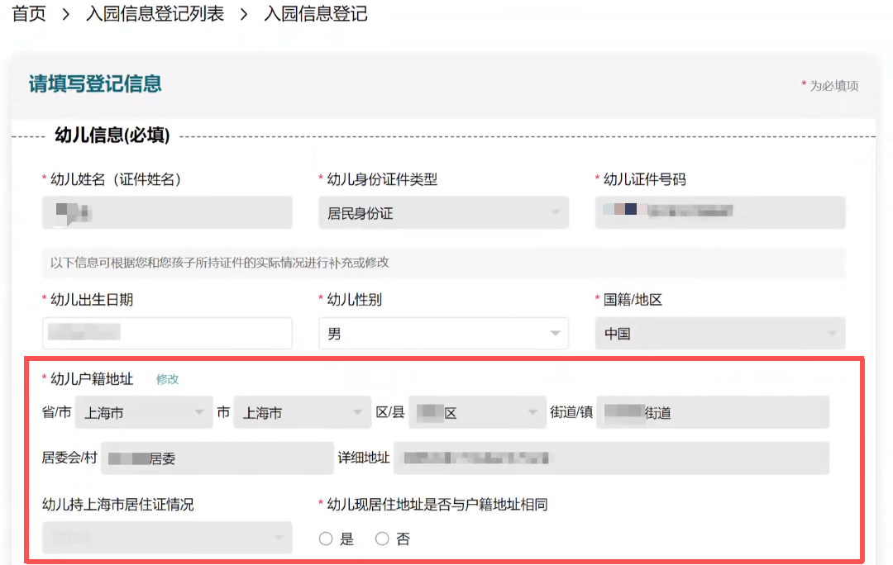Open the 幼儿身份证件类型 dropdown
893x565 pixels.
click(443, 213)
